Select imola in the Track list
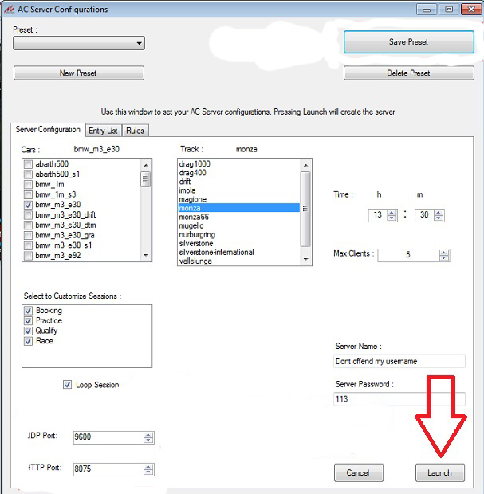 (x=187, y=190)
